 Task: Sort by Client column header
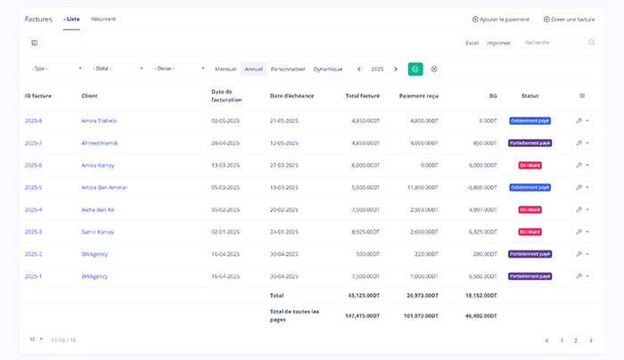89,96
